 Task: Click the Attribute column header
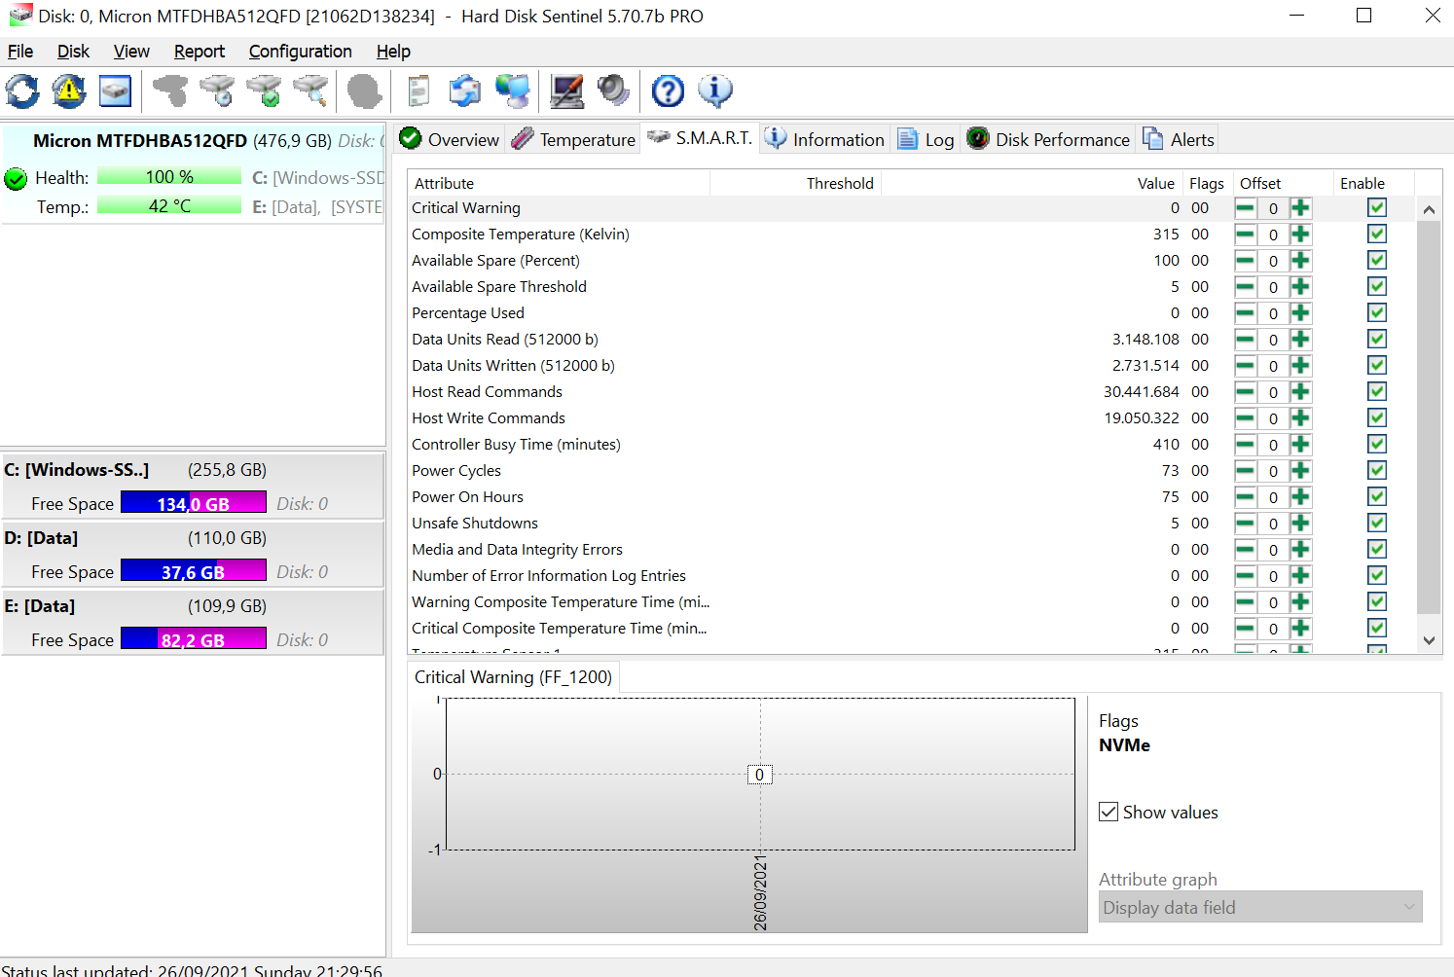pyautogui.click(x=559, y=183)
